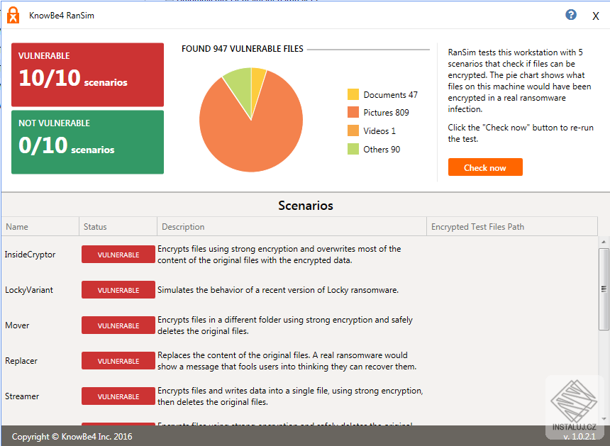Open help via the question mark icon

[x=571, y=14]
